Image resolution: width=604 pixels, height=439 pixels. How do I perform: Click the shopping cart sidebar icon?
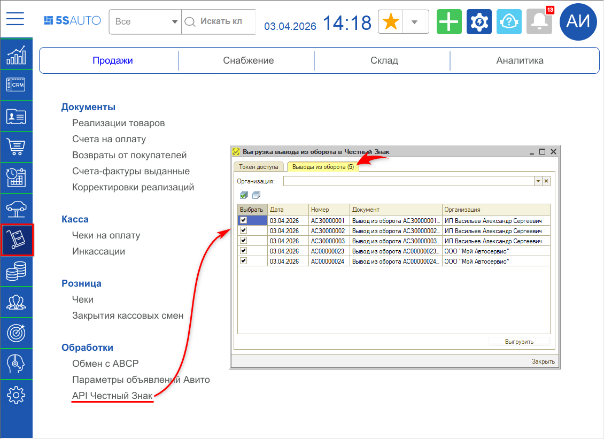16,146
